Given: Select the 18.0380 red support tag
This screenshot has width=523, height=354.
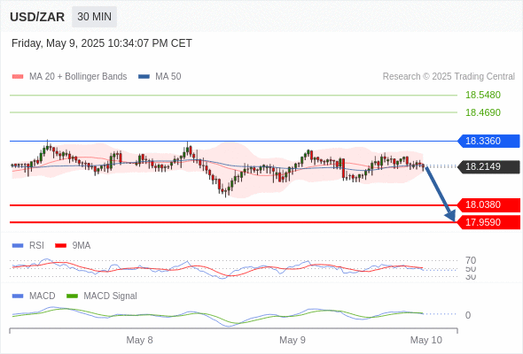Looking at the screenshot, I should (488, 204).
